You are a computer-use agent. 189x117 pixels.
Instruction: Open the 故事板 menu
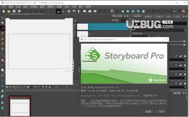tap(34, 7)
